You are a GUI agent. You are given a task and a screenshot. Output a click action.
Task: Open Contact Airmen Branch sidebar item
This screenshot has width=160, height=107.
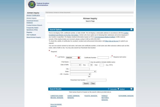(34, 25)
